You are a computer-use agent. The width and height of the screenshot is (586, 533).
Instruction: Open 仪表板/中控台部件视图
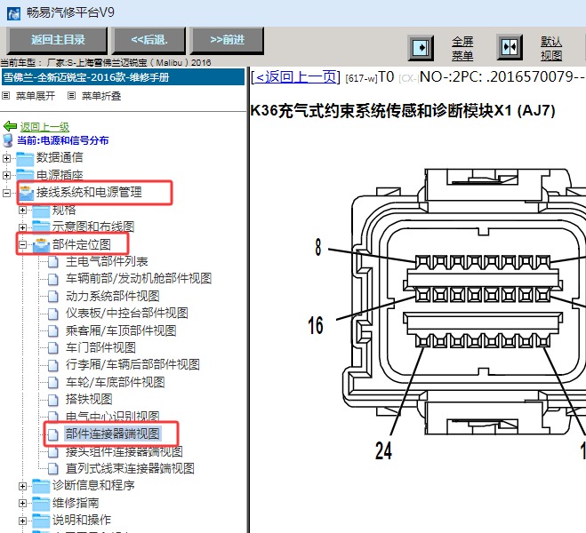click(126, 313)
